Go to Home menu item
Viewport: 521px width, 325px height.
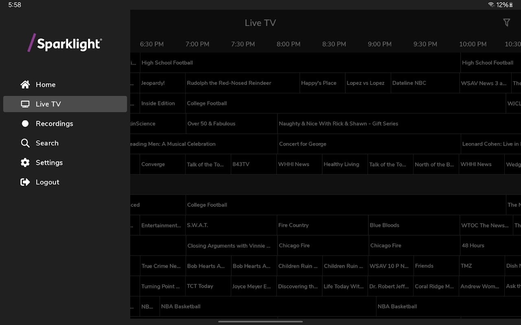coord(65,84)
